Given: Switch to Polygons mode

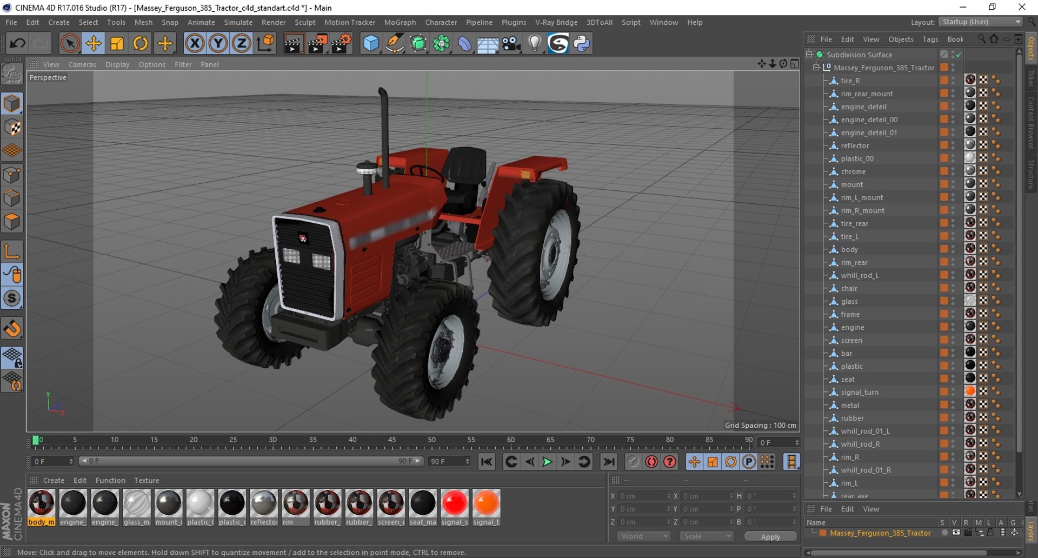Looking at the screenshot, I should 12,222.
